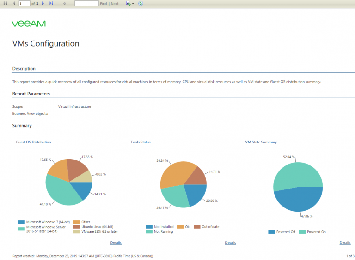Image resolution: width=355 pixels, height=260 pixels.
Task: Click the export save disk icon
Action: point(128,3)
